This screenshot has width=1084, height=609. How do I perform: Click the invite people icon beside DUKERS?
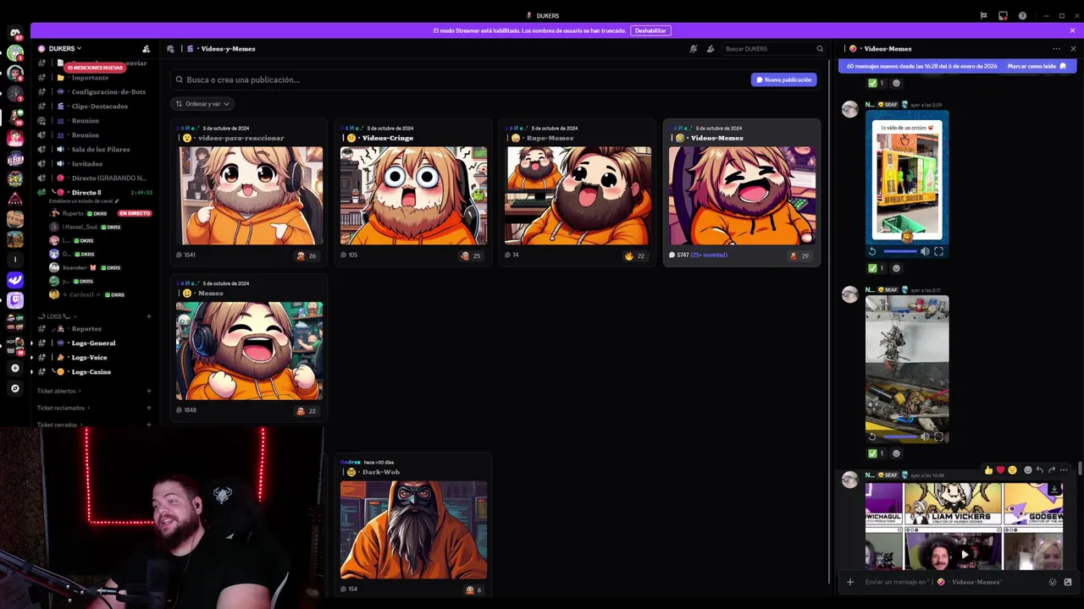click(146, 48)
